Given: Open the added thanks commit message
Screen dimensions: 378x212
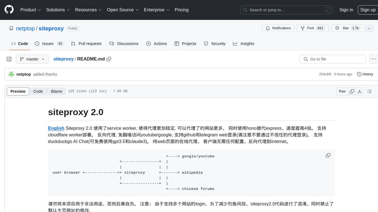Looking at the screenshot, I should click(x=45, y=74).
